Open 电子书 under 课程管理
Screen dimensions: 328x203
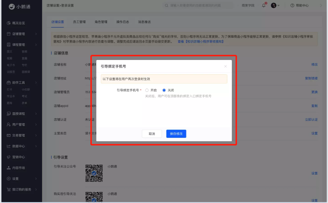11,65
